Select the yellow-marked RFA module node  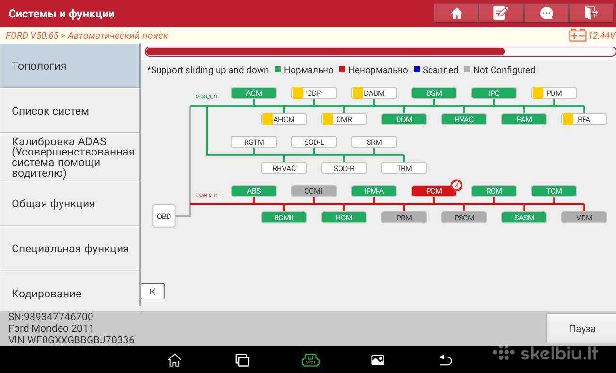click(584, 119)
